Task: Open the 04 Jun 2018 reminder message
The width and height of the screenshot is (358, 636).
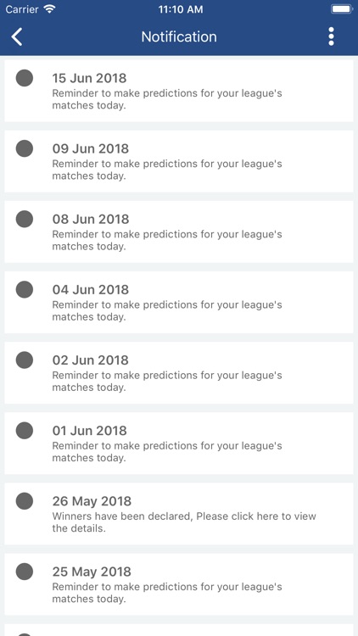Action: tap(167, 311)
